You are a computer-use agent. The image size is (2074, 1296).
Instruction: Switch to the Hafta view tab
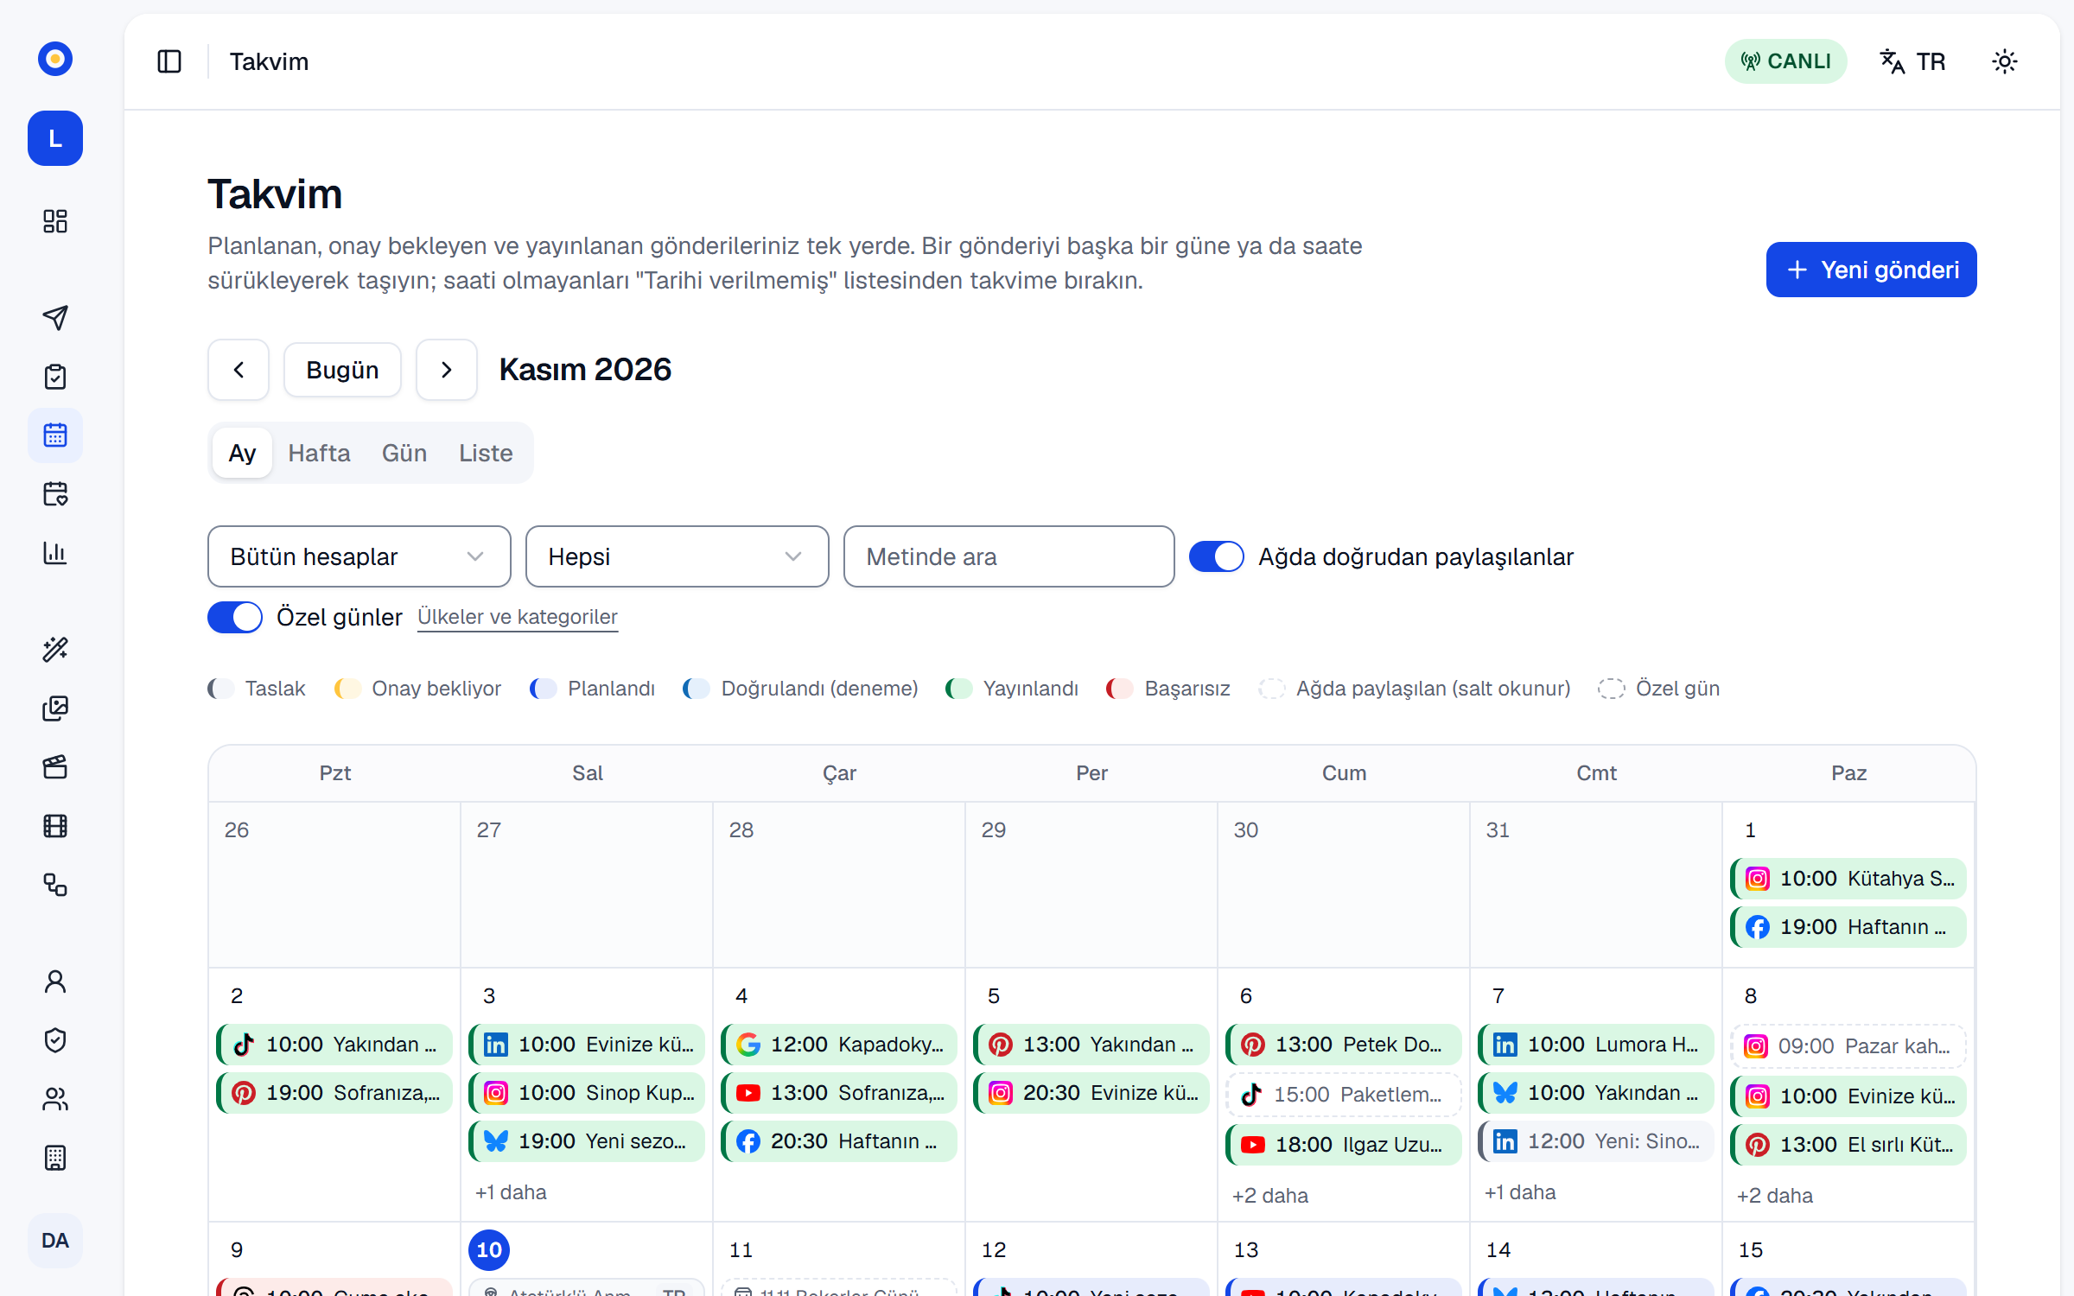319,453
